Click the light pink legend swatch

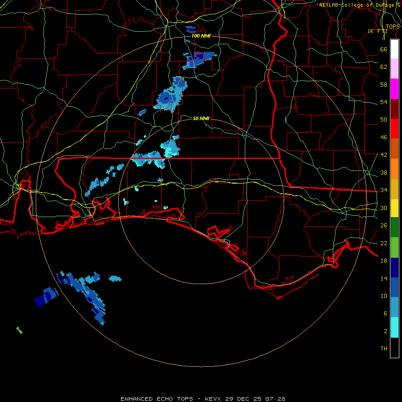(x=394, y=69)
